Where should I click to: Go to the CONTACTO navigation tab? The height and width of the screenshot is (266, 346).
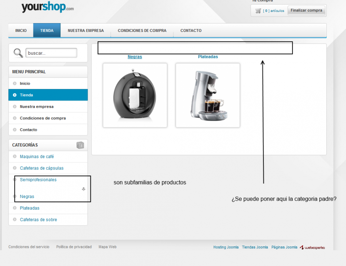191,30
